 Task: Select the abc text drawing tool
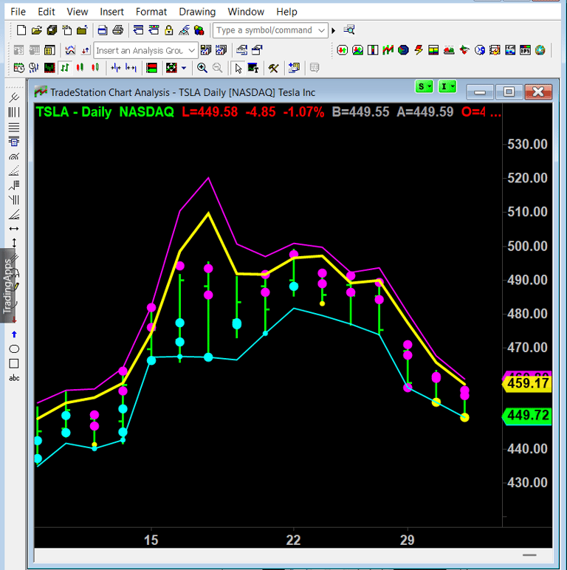pyautogui.click(x=14, y=378)
